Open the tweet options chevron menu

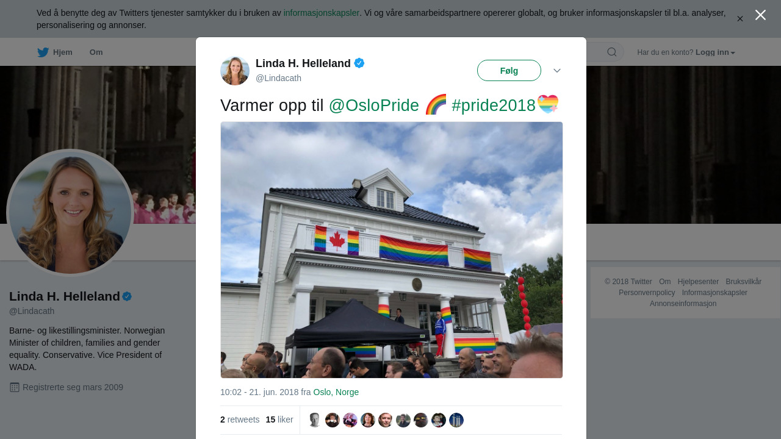[x=557, y=71]
